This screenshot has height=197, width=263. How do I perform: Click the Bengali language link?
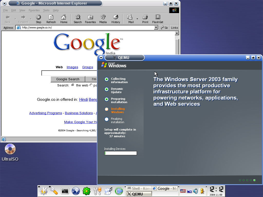tap(93, 100)
